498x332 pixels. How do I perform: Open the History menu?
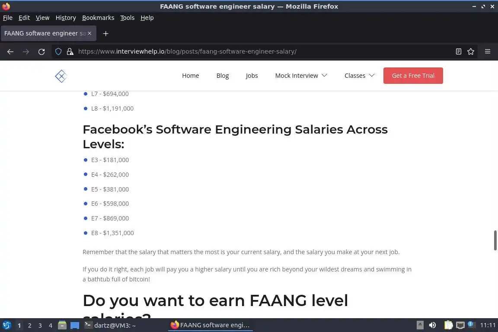tap(66, 18)
